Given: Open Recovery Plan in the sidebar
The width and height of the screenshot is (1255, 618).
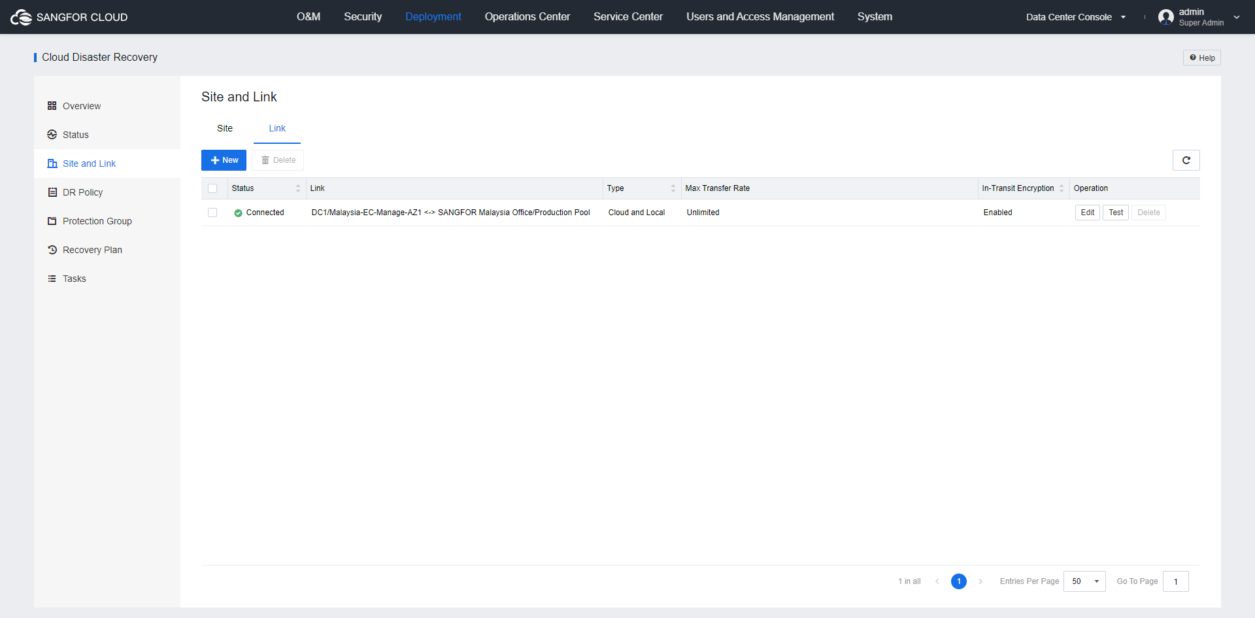Looking at the screenshot, I should (107, 250).
